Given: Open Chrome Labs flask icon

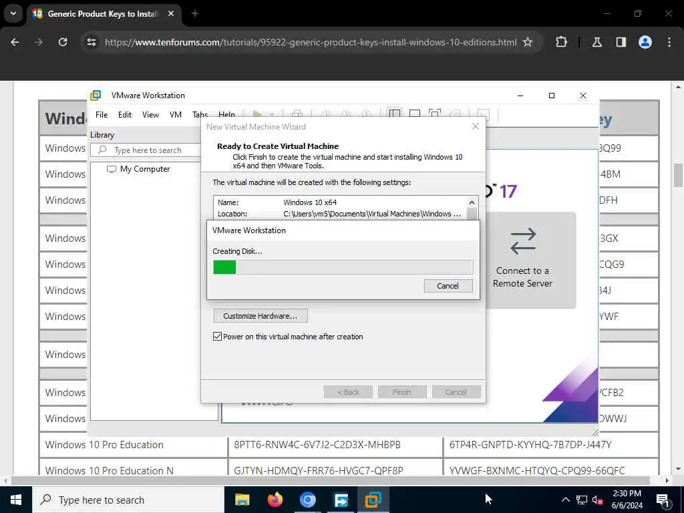Looking at the screenshot, I should point(597,42).
